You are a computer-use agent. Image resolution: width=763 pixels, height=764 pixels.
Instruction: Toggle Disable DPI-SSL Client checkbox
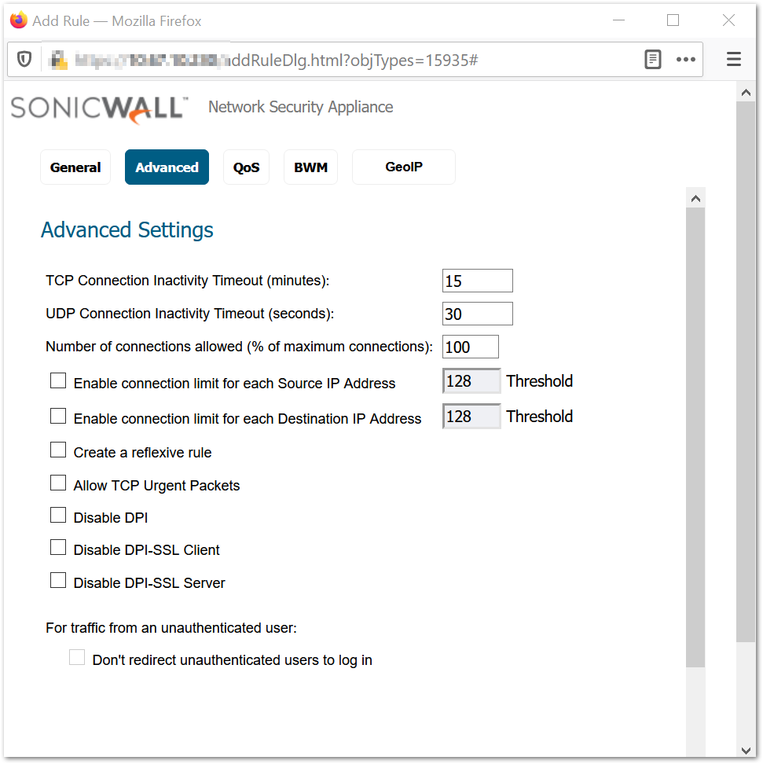pyautogui.click(x=58, y=547)
